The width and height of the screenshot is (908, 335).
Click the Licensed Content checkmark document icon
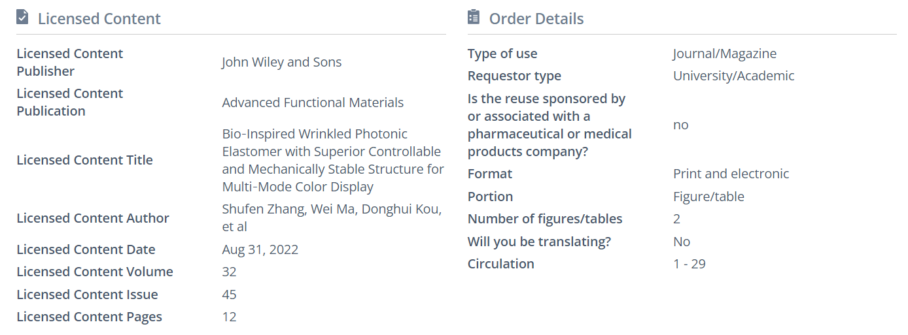click(x=22, y=18)
